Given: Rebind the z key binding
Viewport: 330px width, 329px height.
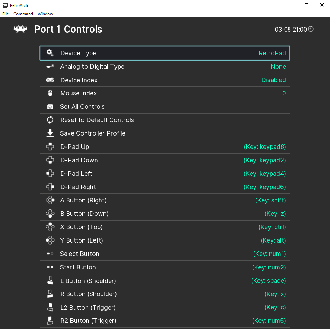Looking at the screenshot, I should coord(275,214).
